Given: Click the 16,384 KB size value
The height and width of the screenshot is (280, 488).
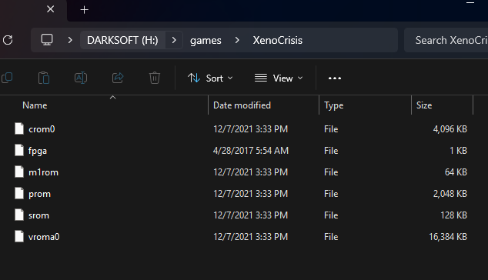Looking at the screenshot, I should coord(448,237).
